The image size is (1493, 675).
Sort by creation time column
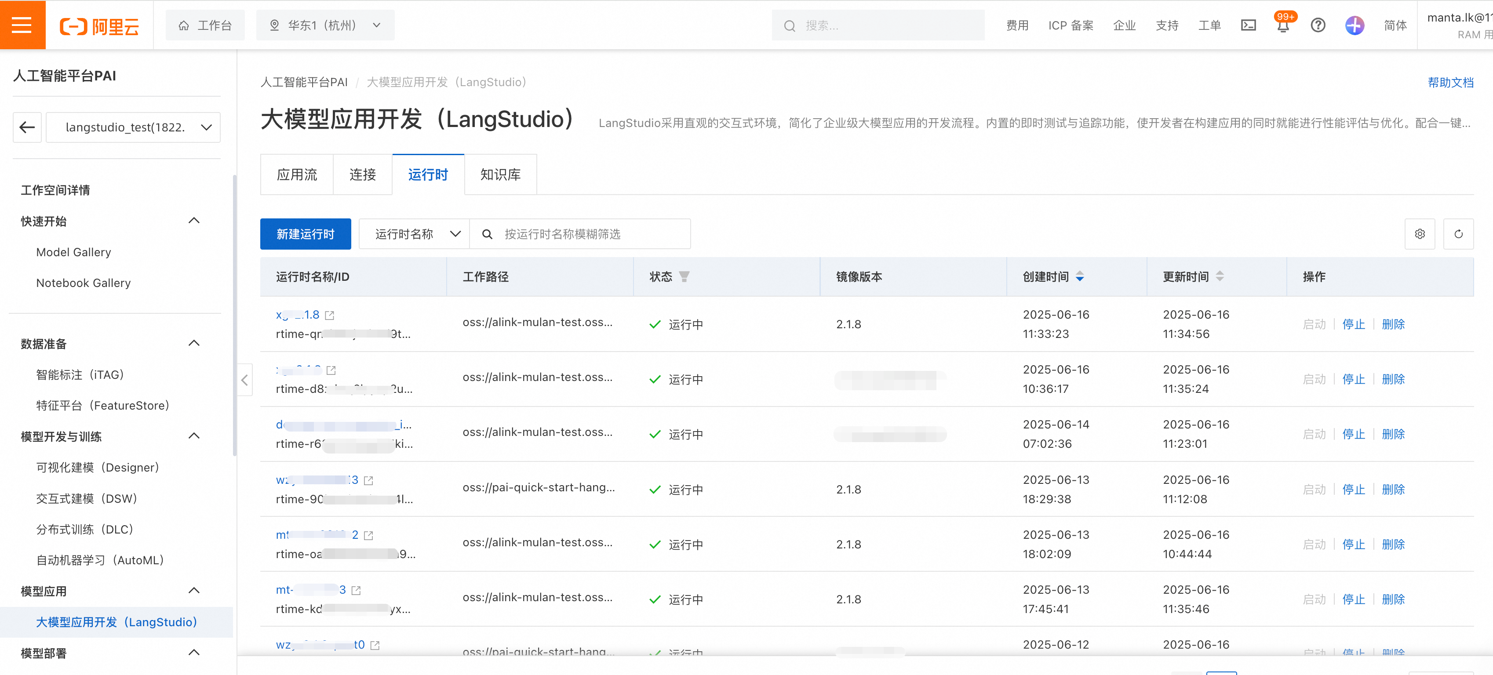point(1079,276)
